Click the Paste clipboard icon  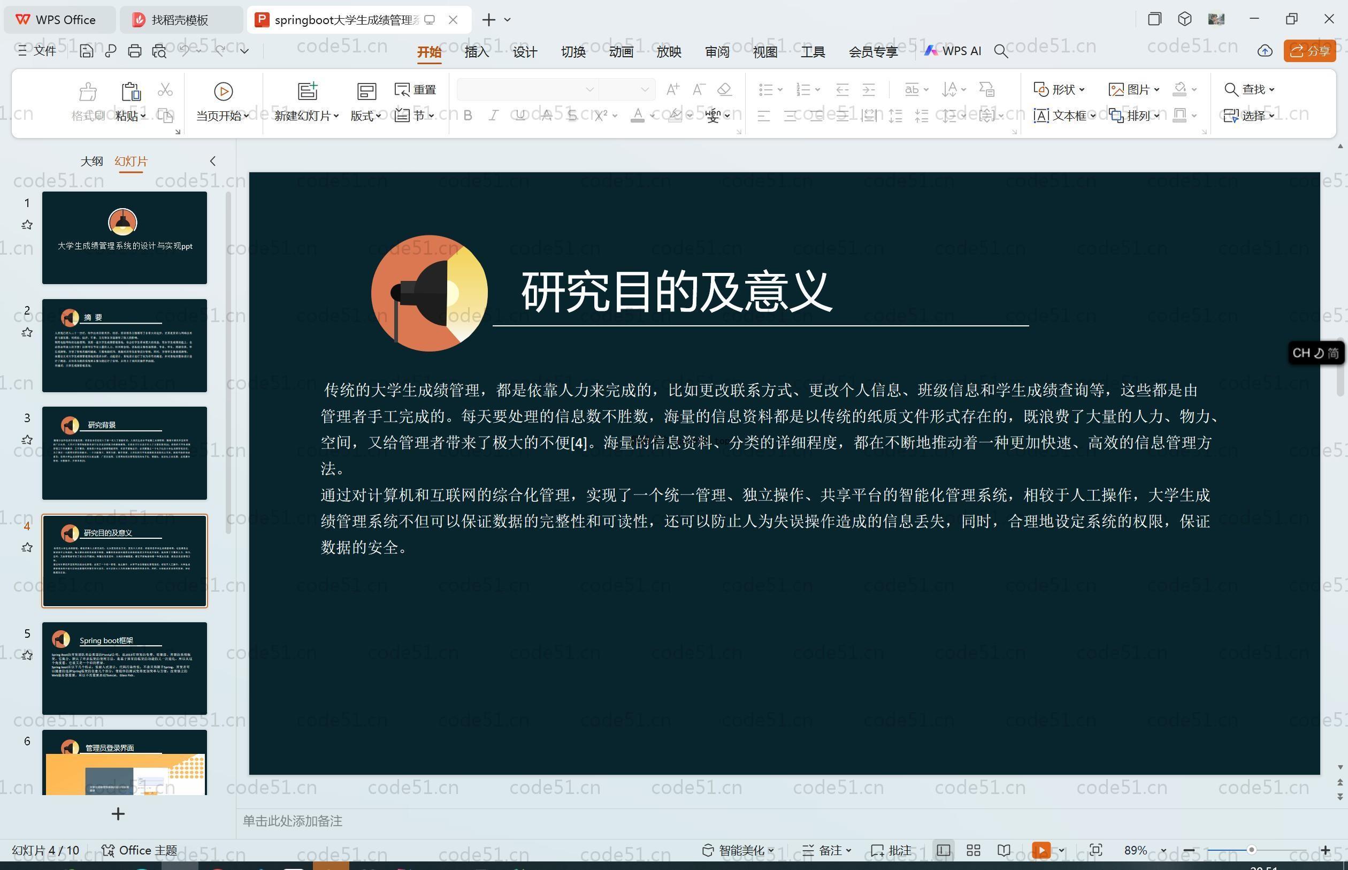131,91
